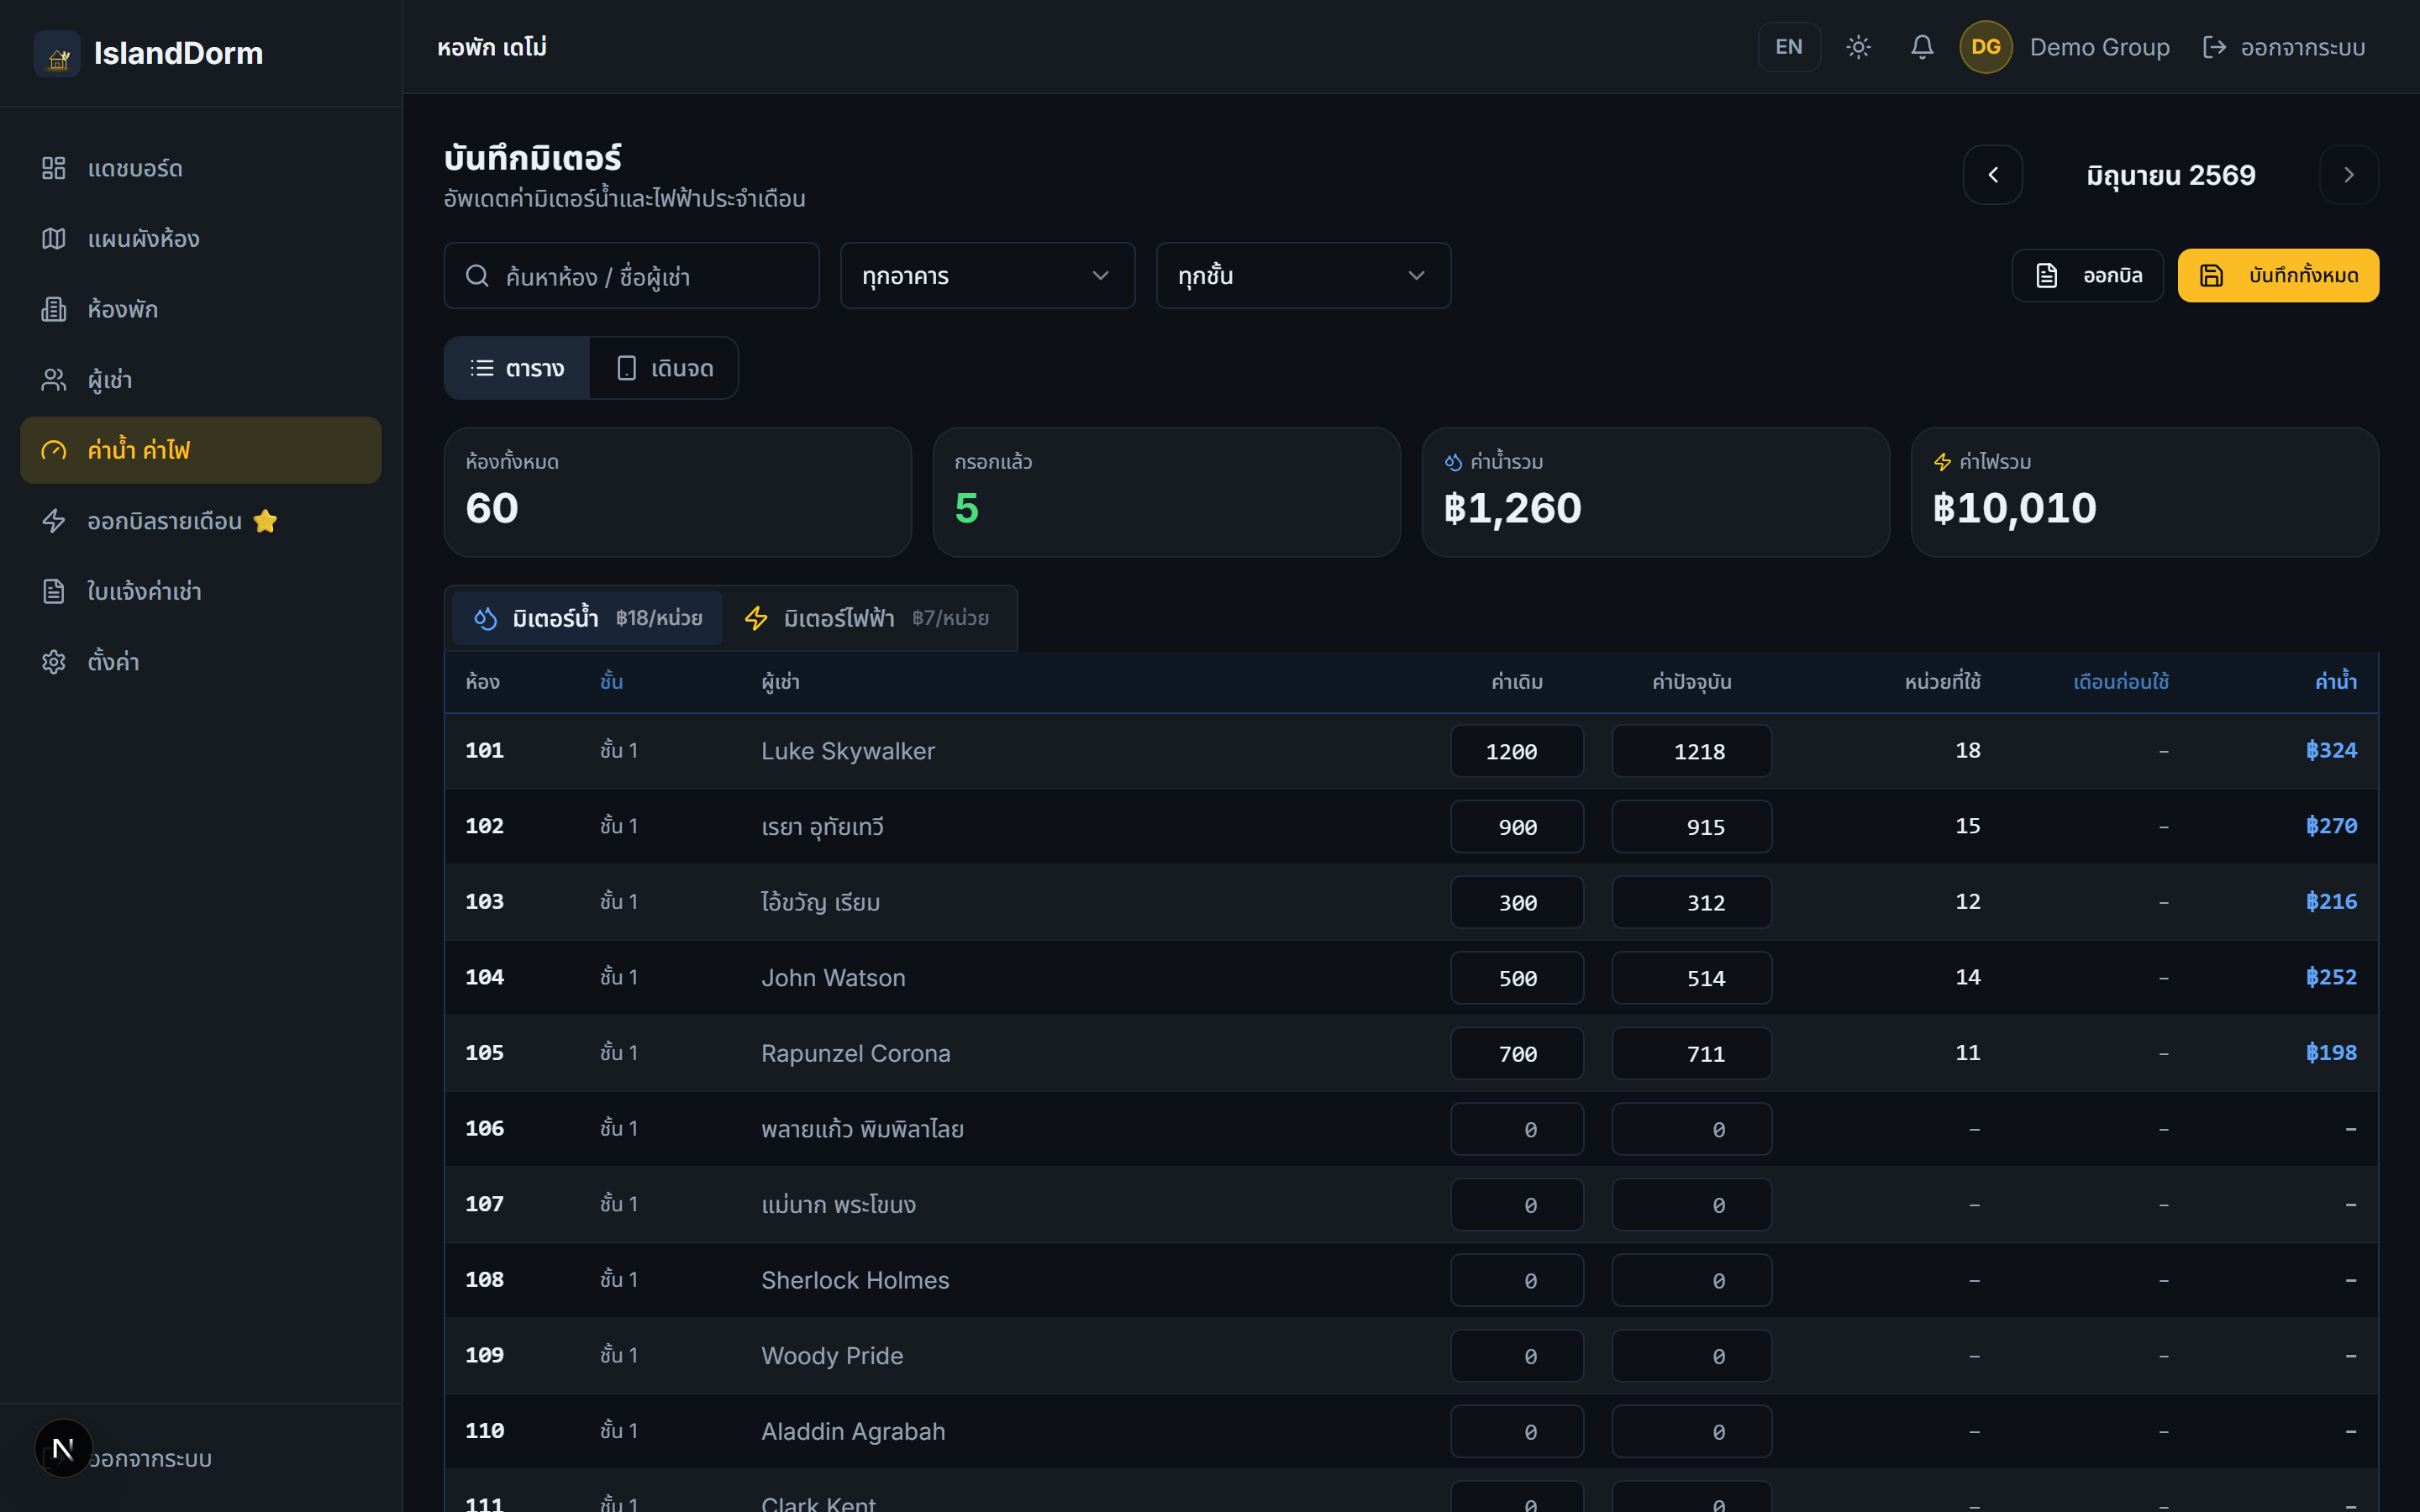Click the IslandDorm logo icon
The image size is (2420, 1512).
[58, 54]
